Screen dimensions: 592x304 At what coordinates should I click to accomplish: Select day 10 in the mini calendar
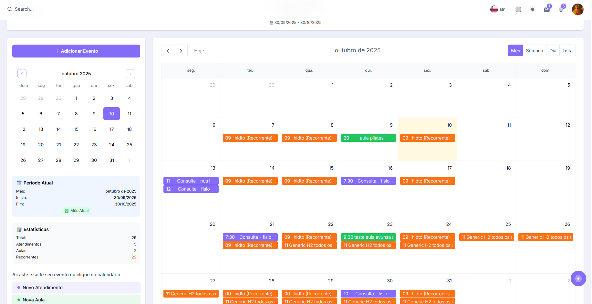(111, 114)
